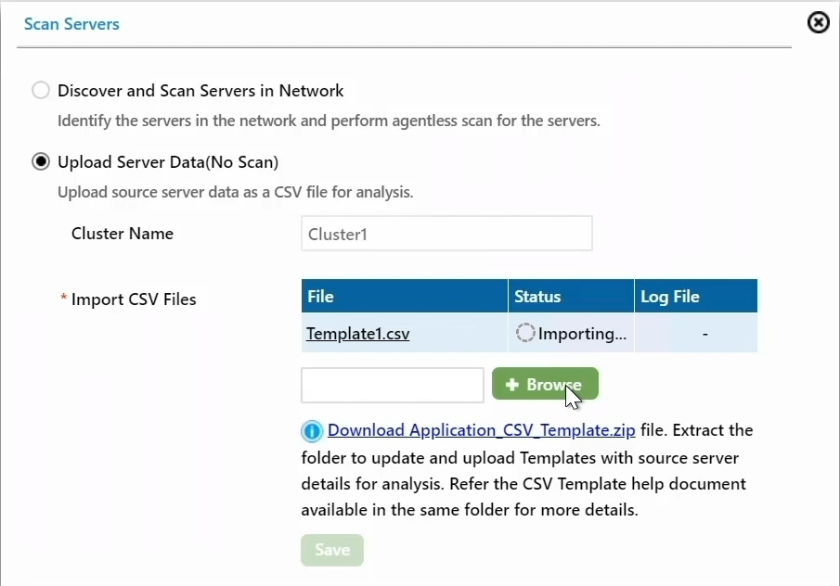
Task: Click the dash in the Log File cell
Action: coord(705,334)
